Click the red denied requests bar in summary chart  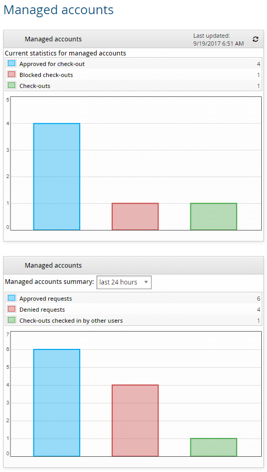click(135, 421)
